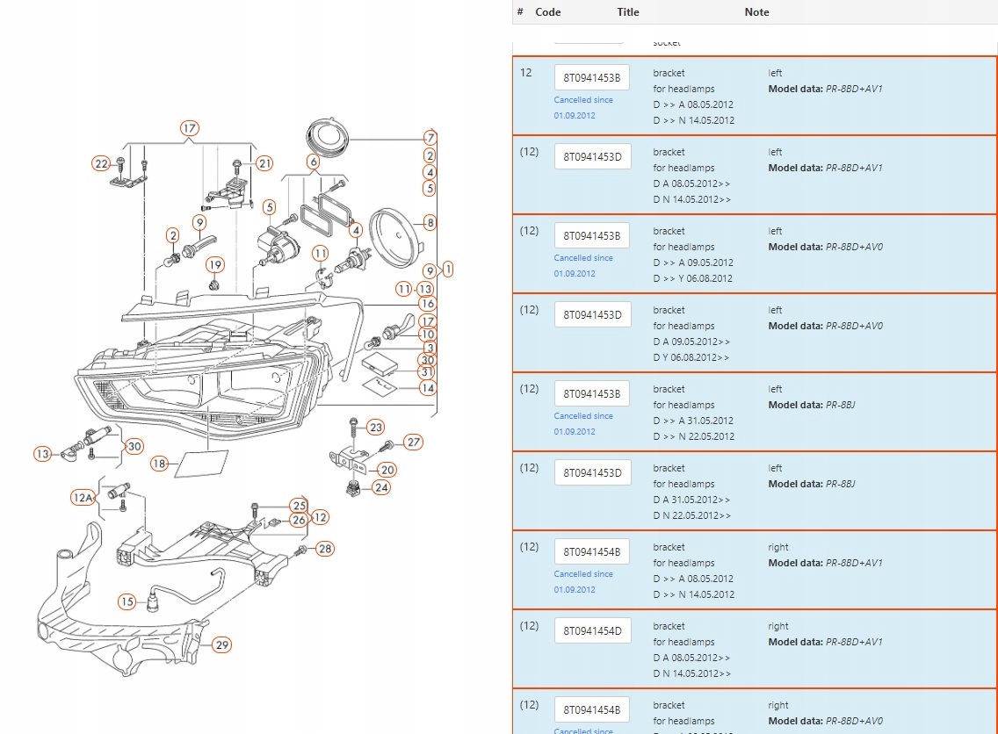Click callout 6 above the gasket frames

[313, 162]
